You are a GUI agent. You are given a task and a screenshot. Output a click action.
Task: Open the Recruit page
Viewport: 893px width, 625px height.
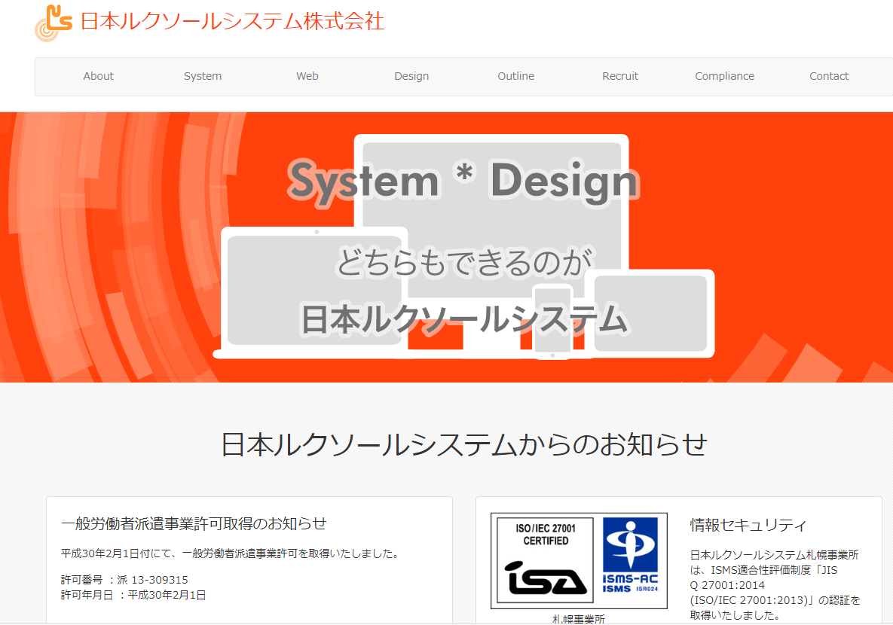(620, 76)
